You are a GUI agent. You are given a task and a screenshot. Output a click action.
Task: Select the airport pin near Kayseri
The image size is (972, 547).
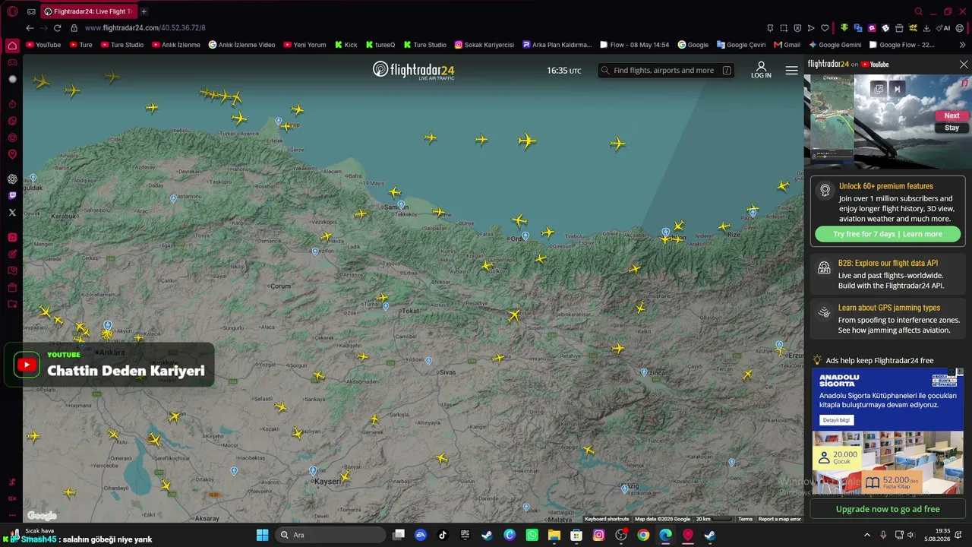pyautogui.click(x=313, y=471)
